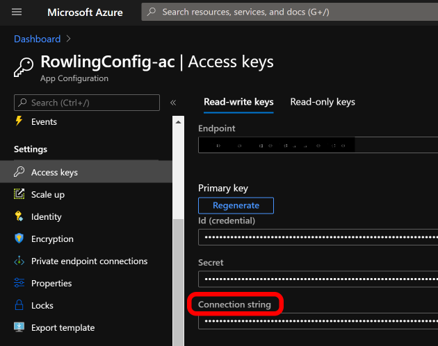This screenshot has width=438, height=346.
Task: Click the Properties sliders icon
Action: pyautogui.click(x=19, y=283)
